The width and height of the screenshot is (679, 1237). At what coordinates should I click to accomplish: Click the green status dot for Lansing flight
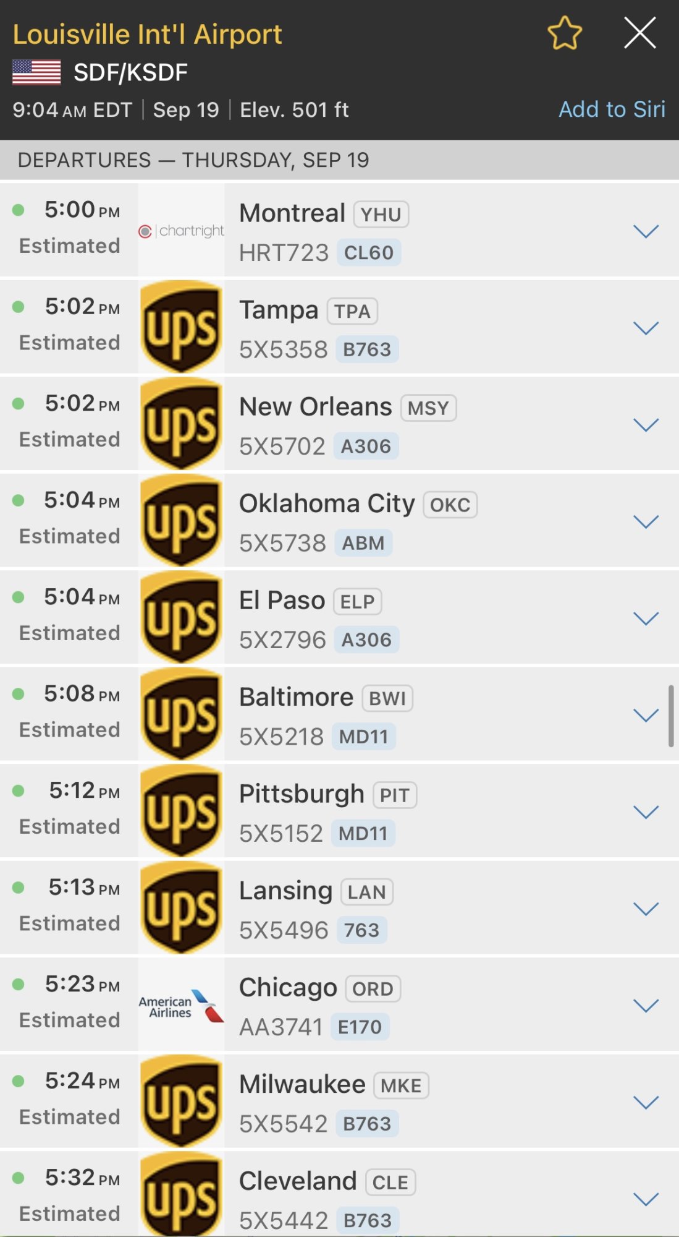pyautogui.click(x=19, y=888)
